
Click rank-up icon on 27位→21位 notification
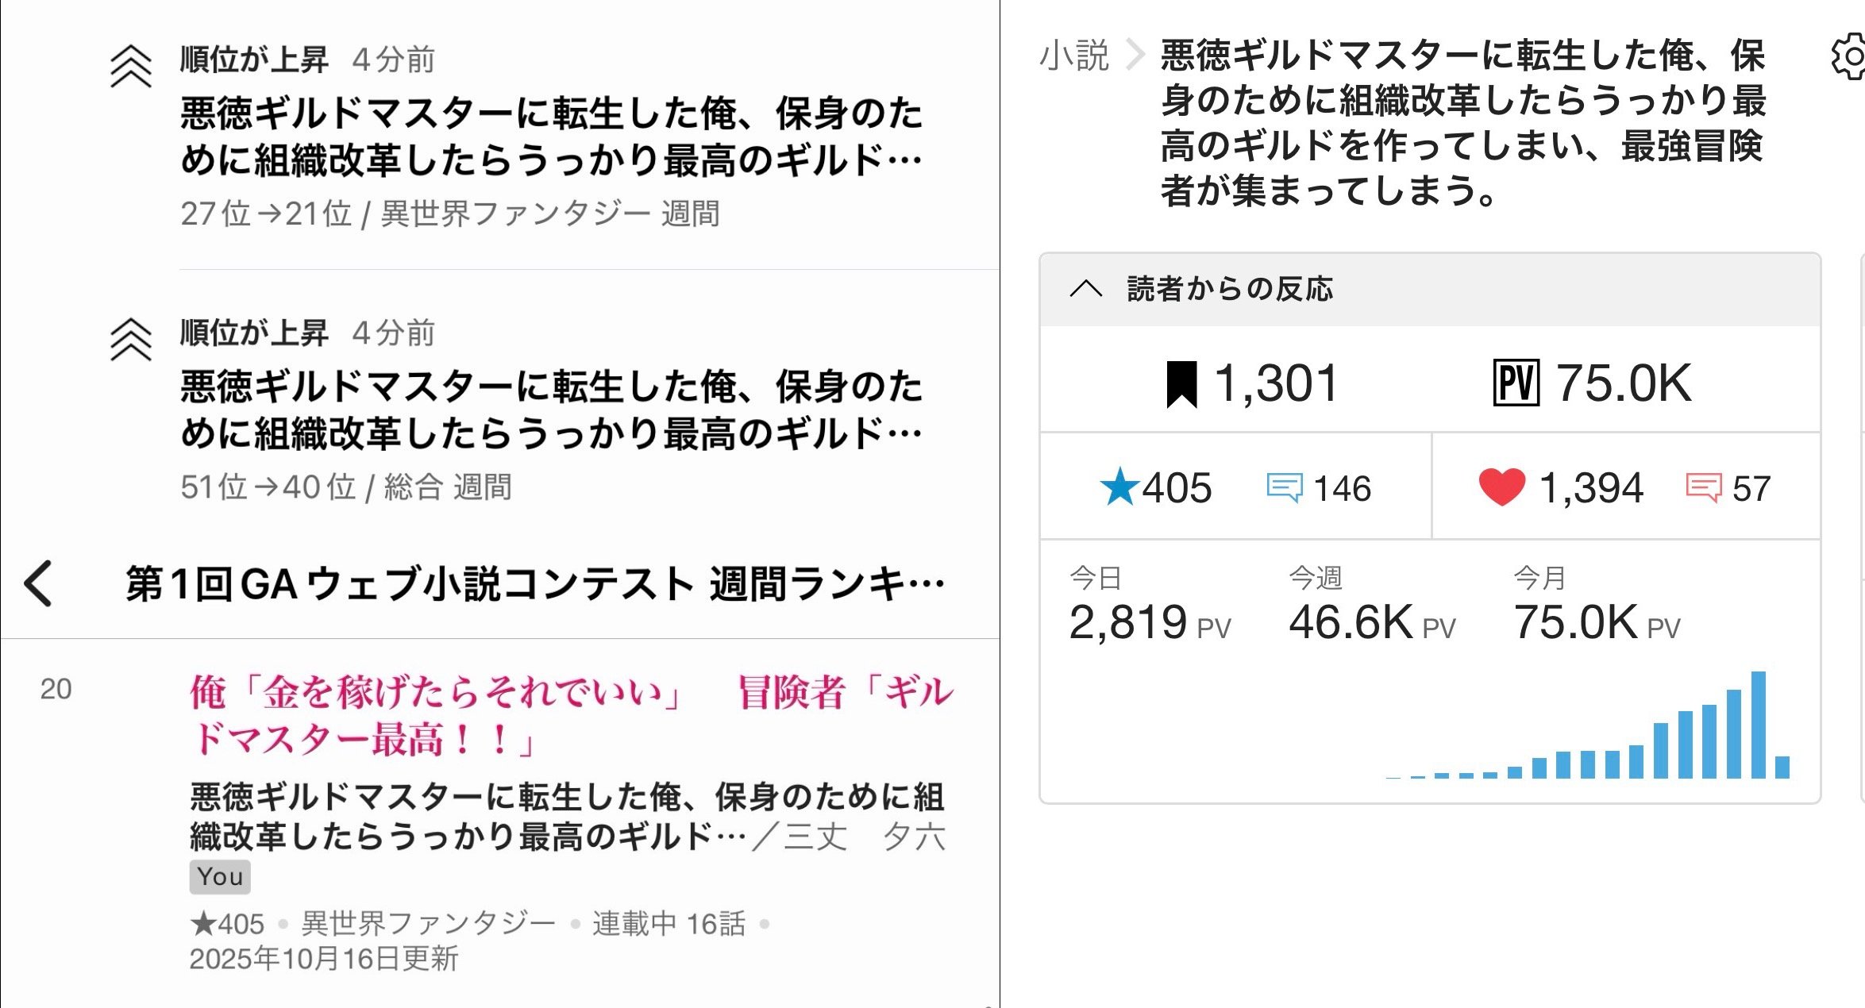coord(131,67)
